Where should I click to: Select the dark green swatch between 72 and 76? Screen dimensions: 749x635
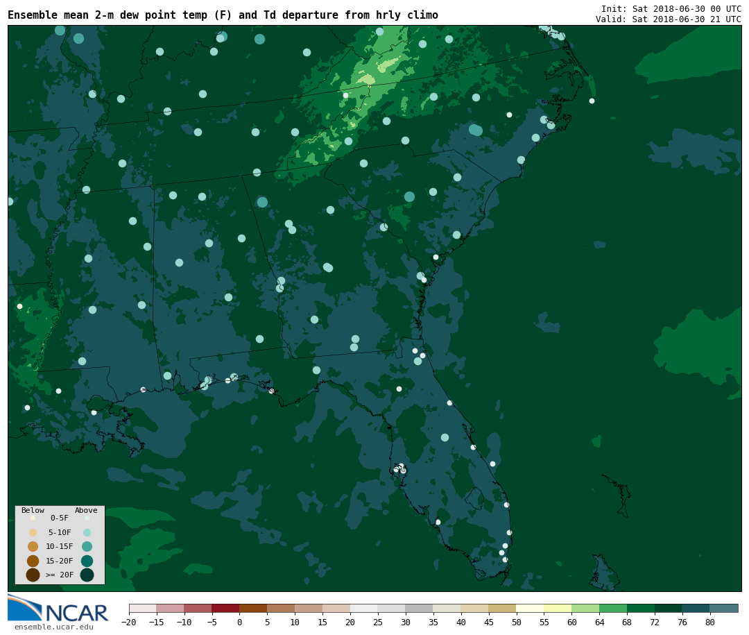[x=669, y=608]
